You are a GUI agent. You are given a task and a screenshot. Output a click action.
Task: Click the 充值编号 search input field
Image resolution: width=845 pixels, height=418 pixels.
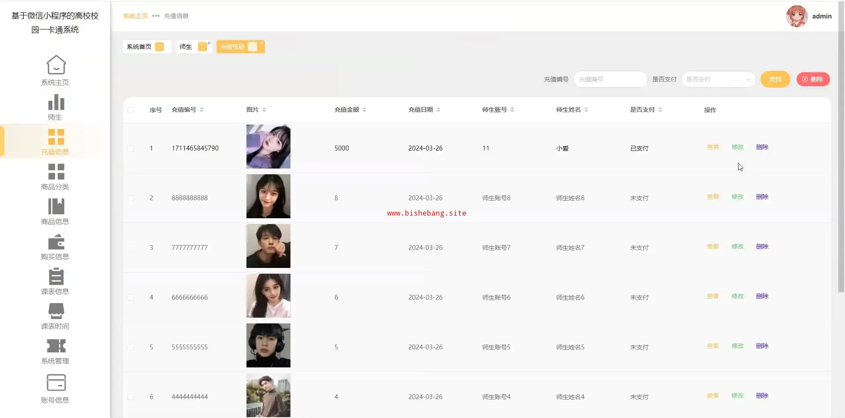pyautogui.click(x=610, y=79)
